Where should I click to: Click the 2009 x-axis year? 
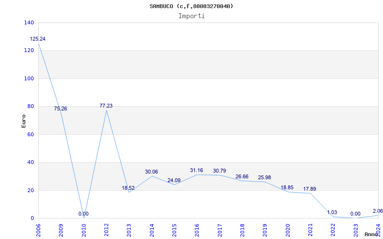[61, 230]
